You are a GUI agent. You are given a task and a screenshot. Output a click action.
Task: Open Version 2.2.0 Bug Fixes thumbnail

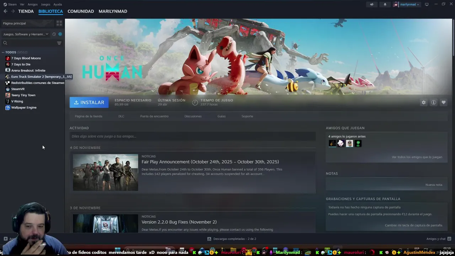pyautogui.click(x=106, y=223)
